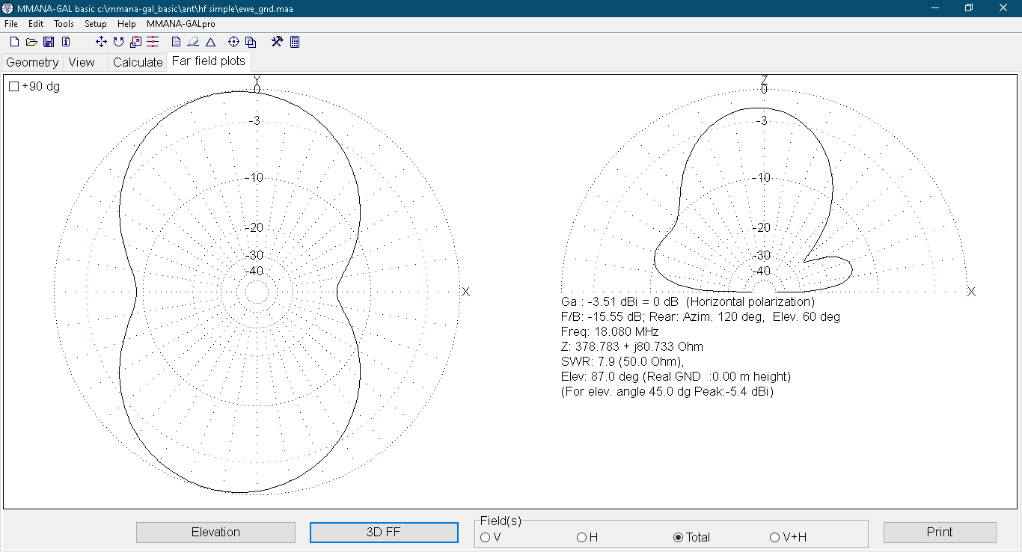Screen dimensions: 1022x552
Task: Open the Setup menu
Action: (x=95, y=24)
